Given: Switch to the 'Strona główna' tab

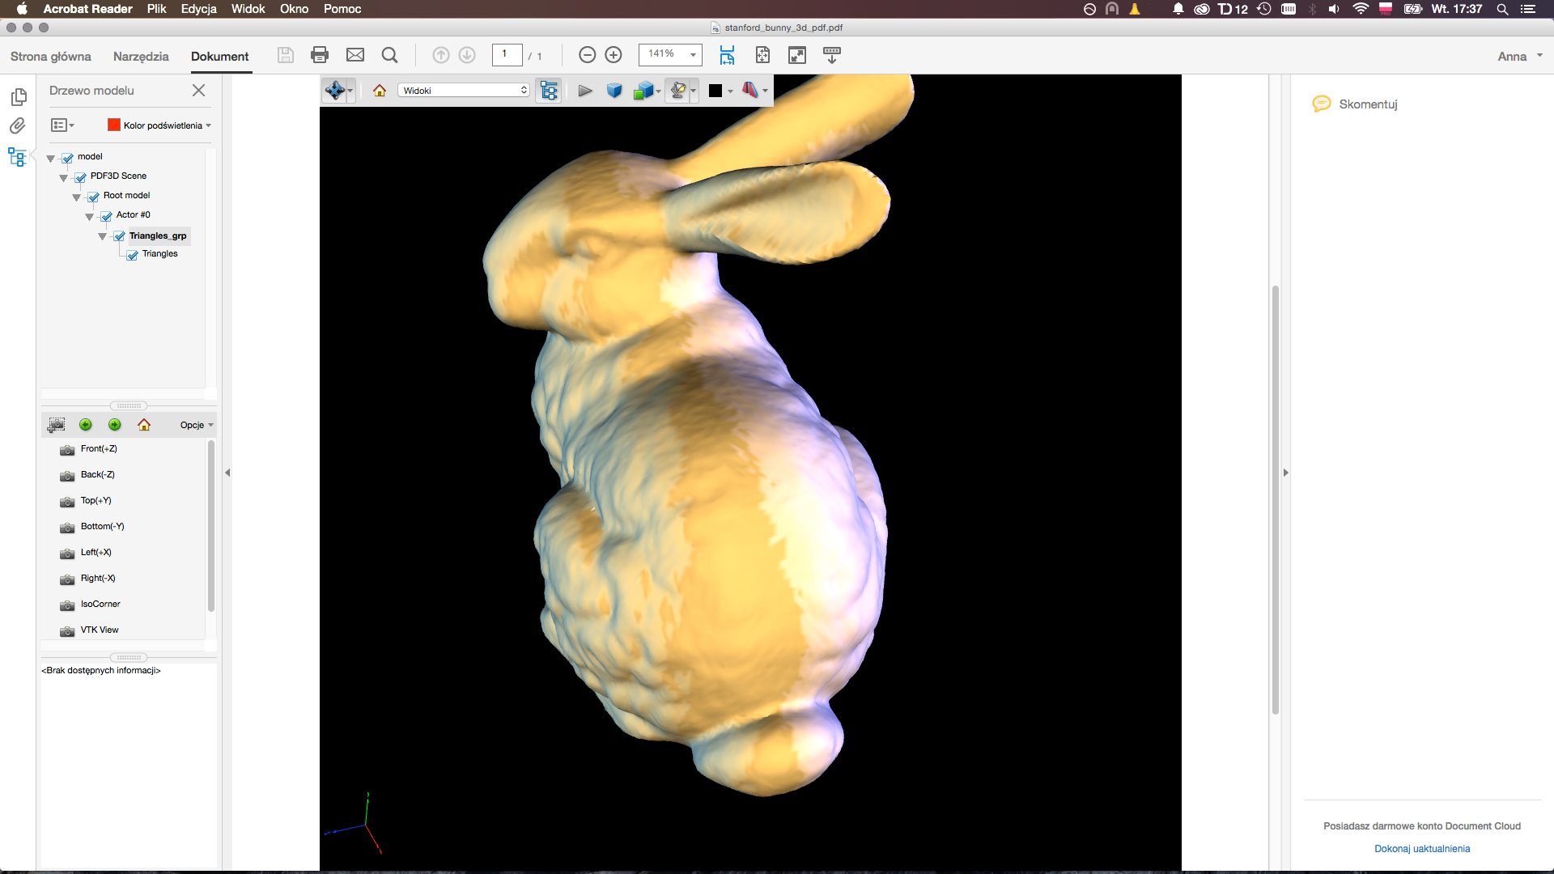Looking at the screenshot, I should tap(51, 57).
